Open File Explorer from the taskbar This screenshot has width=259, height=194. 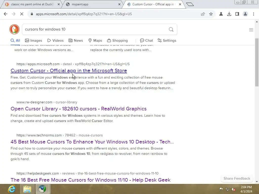coord(27,189)
